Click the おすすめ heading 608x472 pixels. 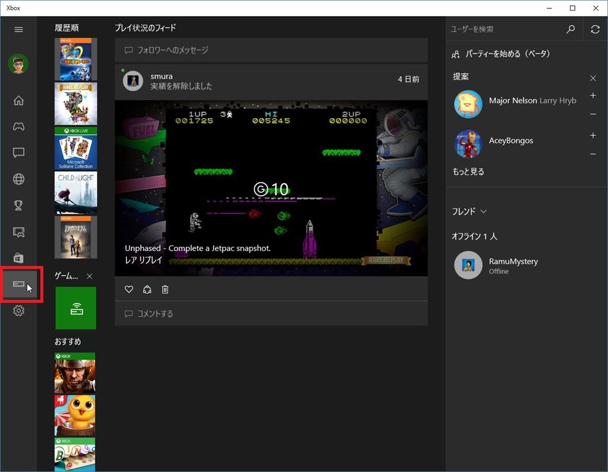click(x=68, y=341)
